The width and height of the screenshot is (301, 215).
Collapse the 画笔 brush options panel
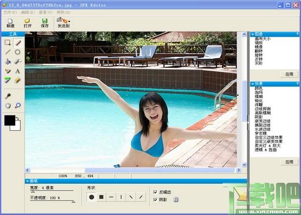28,181
